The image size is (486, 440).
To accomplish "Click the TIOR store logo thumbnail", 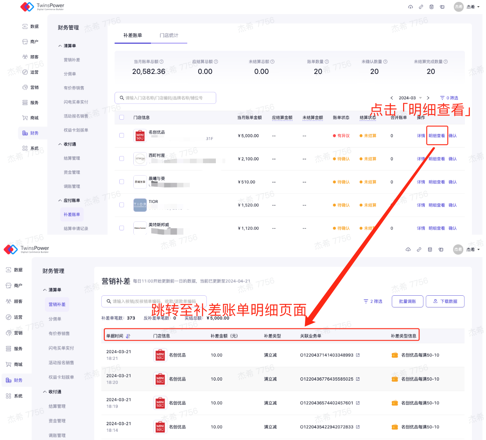I will pos(140,205).
